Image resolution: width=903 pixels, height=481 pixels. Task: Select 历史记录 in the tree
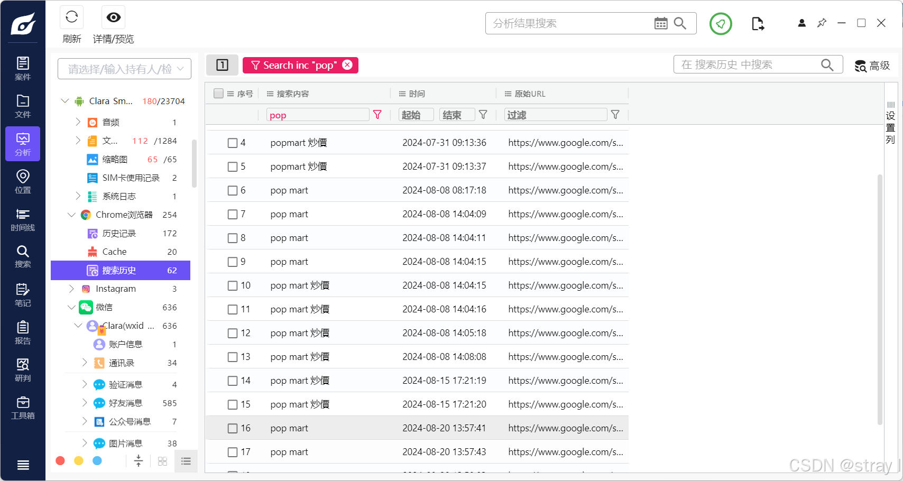pos(121,233)
